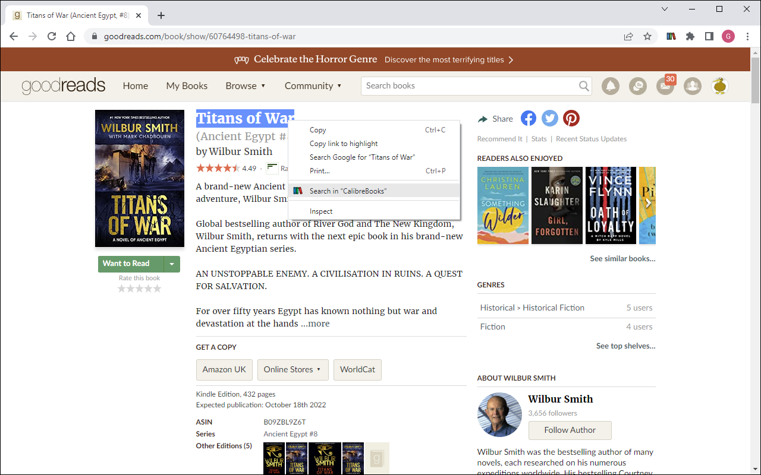Open the Calibre extension icon in toolbar
Screen dimensions: 761x475
[671, 36]
